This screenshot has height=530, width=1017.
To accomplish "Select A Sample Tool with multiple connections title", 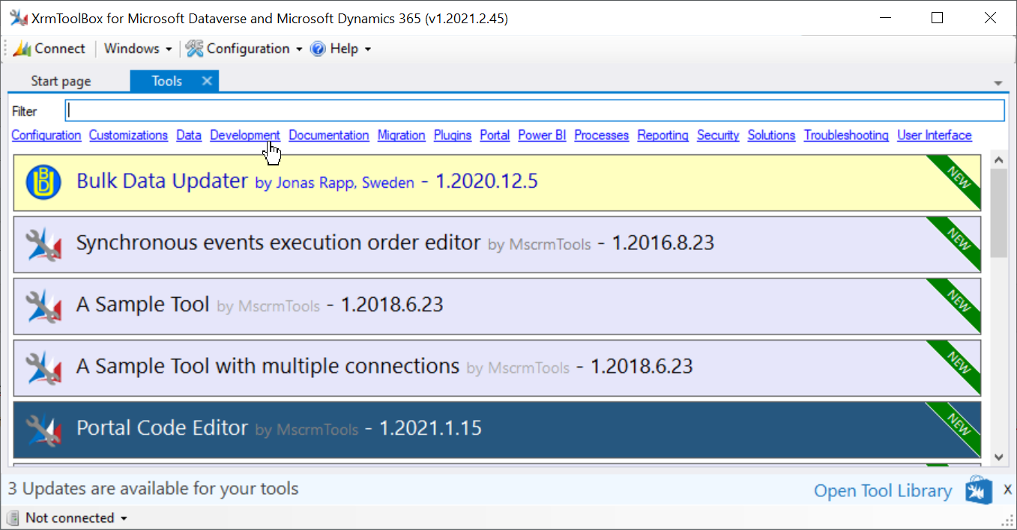I will (268, 365).
